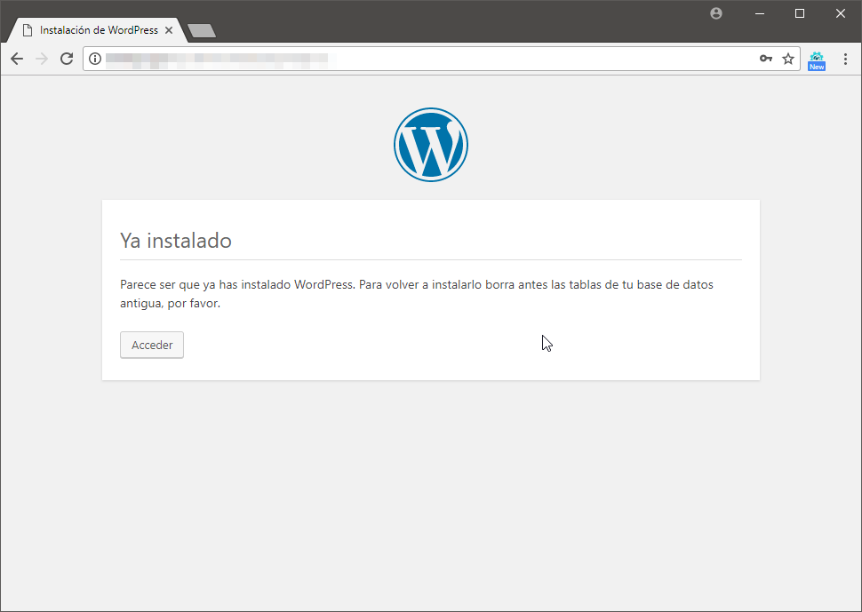
Task: Click the Ya instalado heading
Action: [176, 241]
